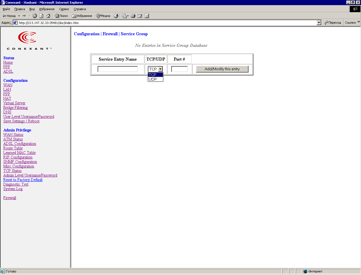This screenshot has height=275, width=361.
Task: Open the Route Table link
Action: (x=13, y=148)
